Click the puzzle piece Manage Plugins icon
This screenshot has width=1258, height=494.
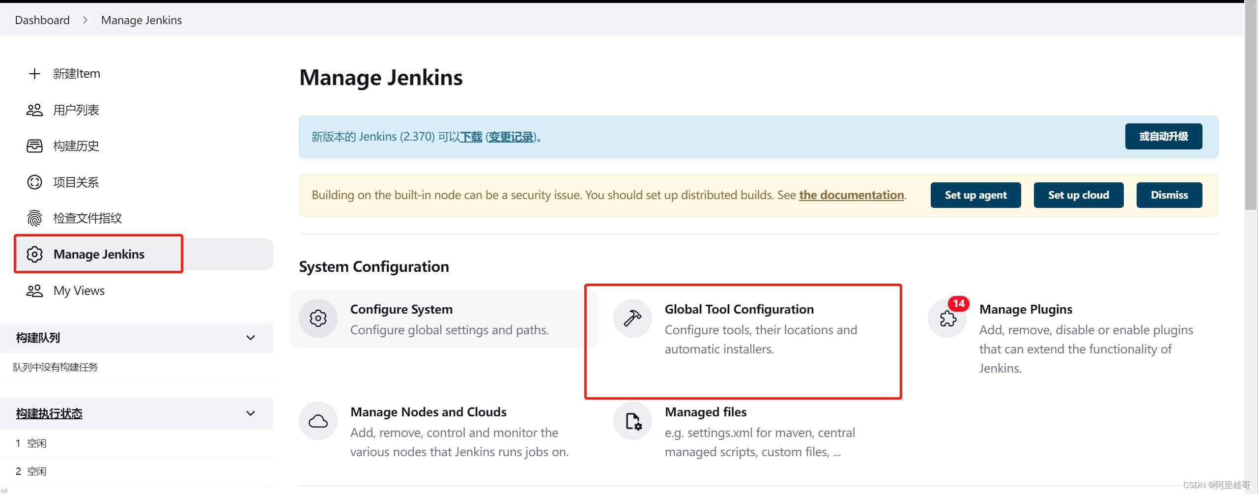click(948, 319)
